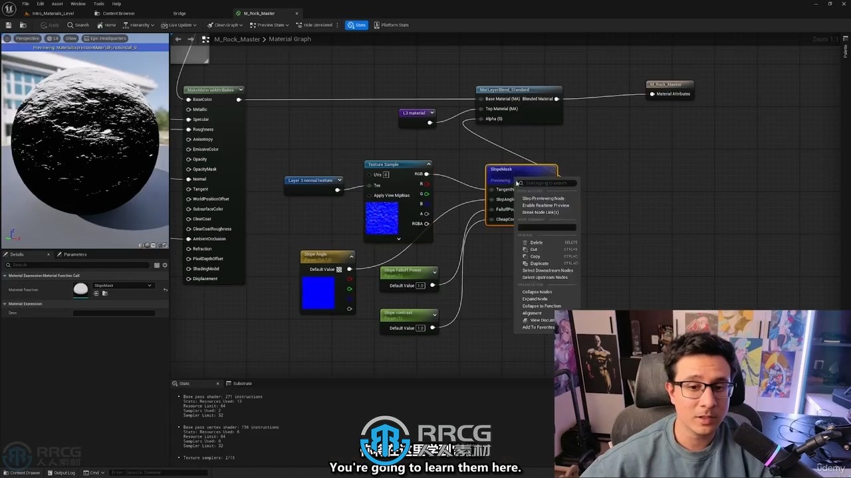
Task: Toggle the Apply View MipBias pin
Action: pyautogui.click(x=370, y=195)
